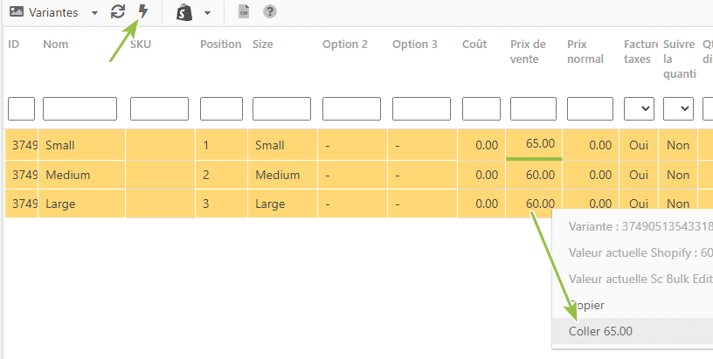Expand the Shopify icon dropdown arrow

207,13
